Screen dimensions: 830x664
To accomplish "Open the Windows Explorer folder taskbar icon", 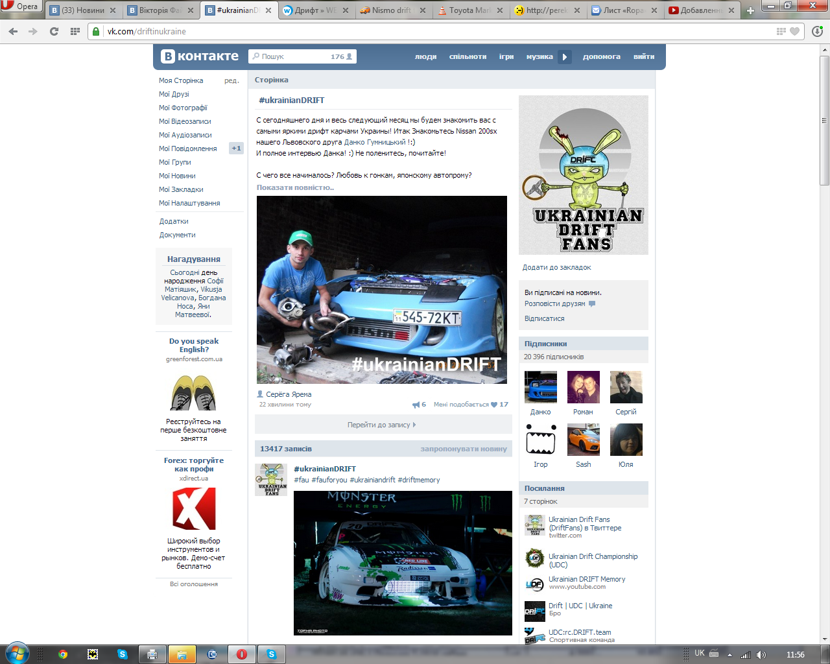I will [182, 654].
